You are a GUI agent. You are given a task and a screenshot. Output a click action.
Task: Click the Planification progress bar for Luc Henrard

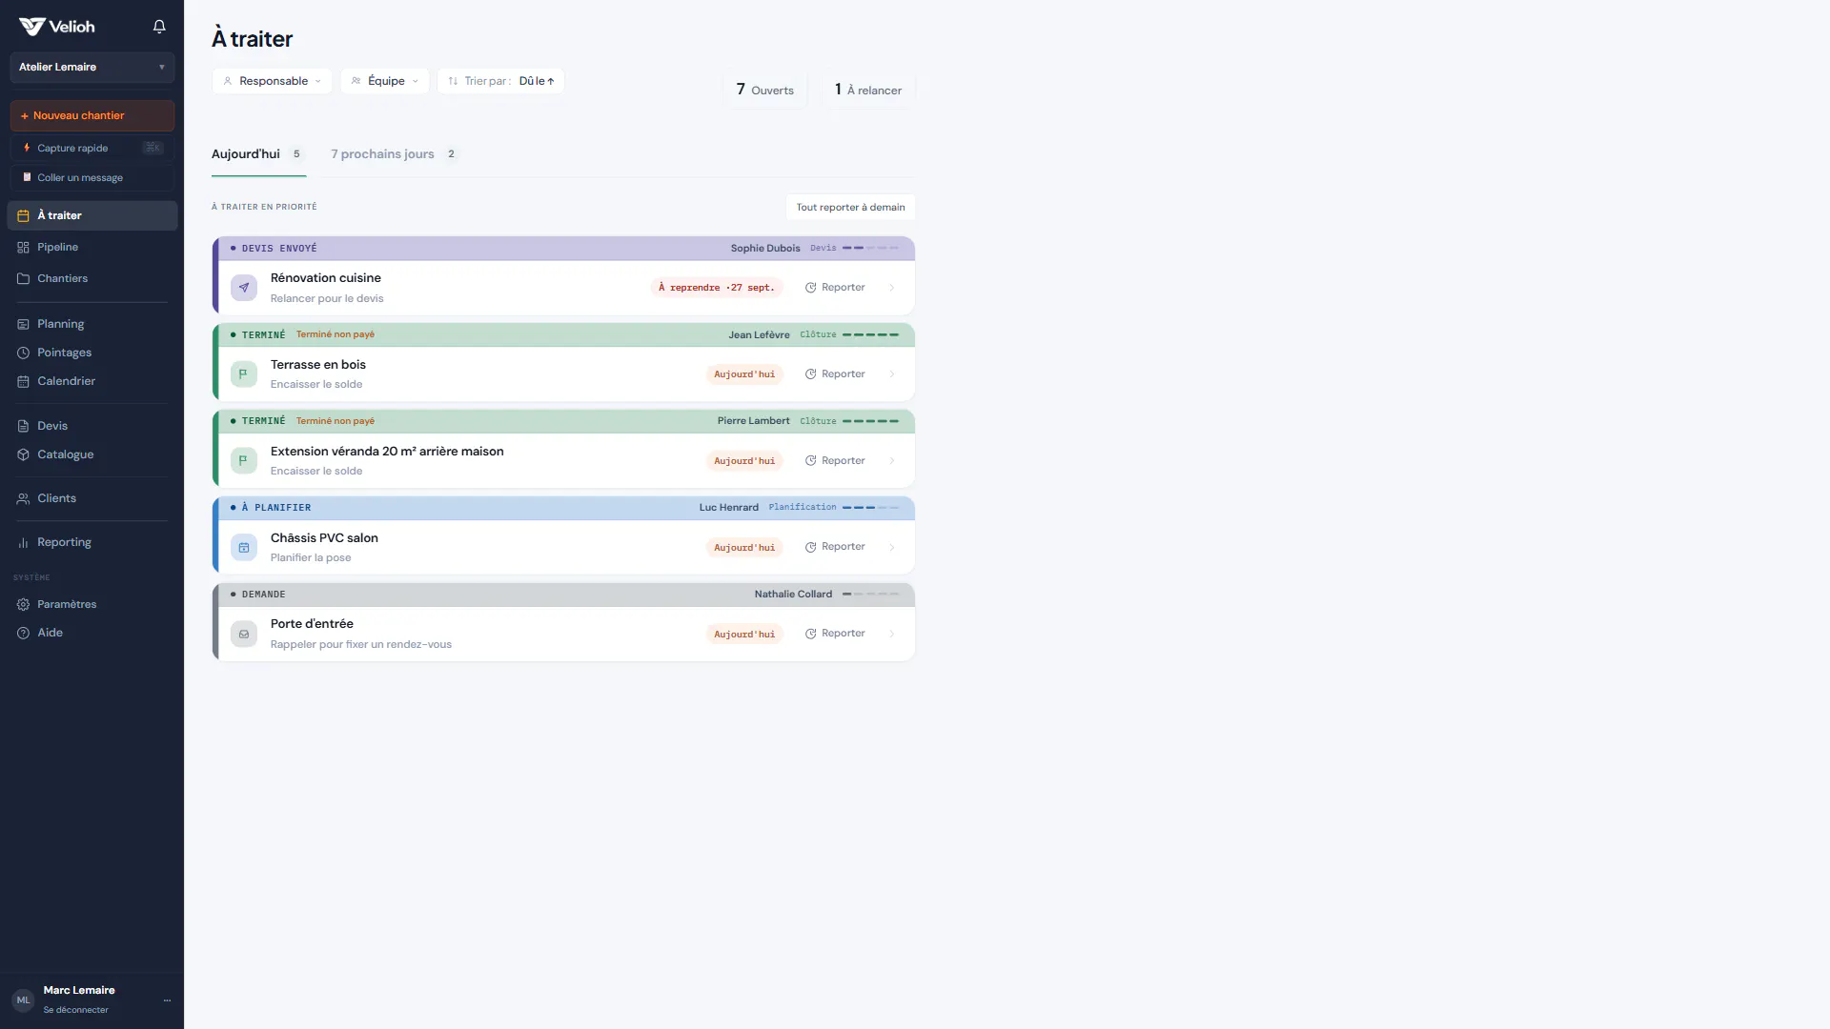pos(870,508)
